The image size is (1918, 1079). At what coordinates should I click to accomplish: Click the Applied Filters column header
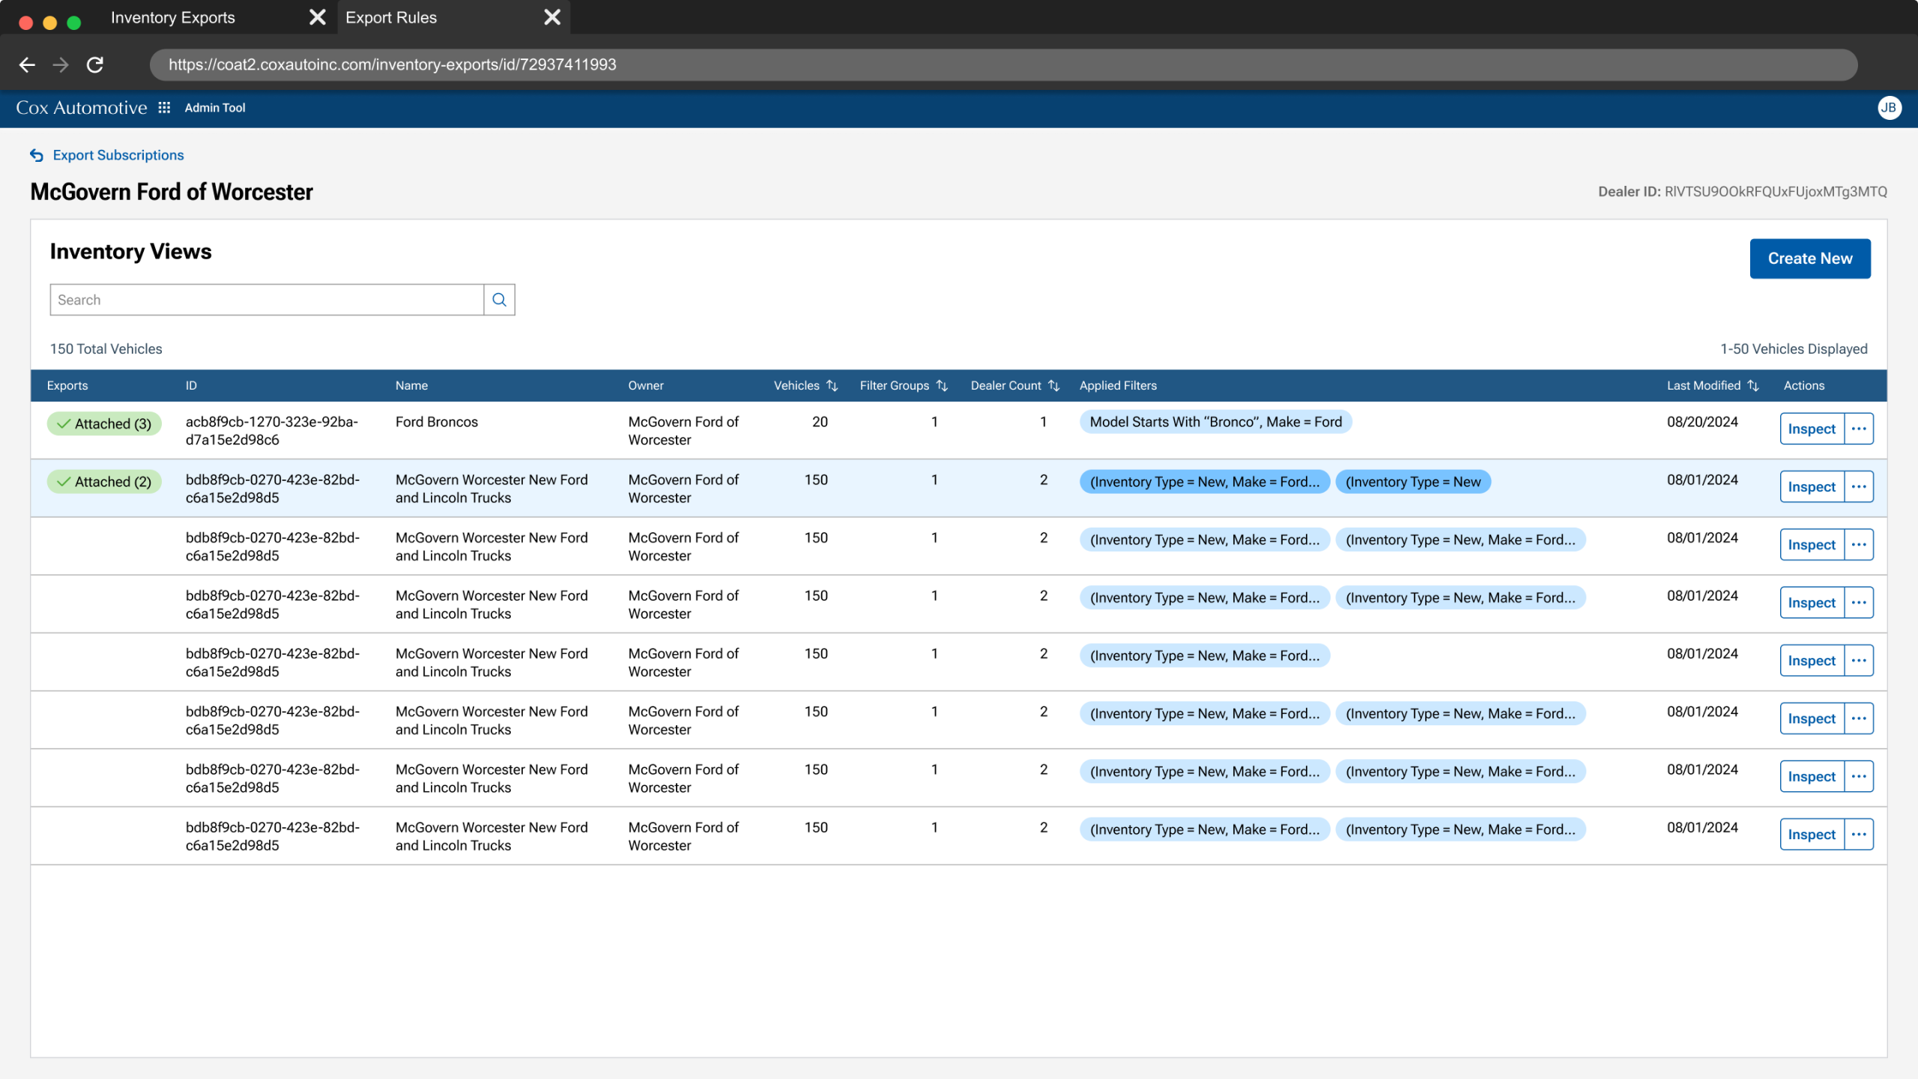pyautogui.click(x=1118, y=385)
